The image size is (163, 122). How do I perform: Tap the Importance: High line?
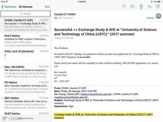coord(64,106)
